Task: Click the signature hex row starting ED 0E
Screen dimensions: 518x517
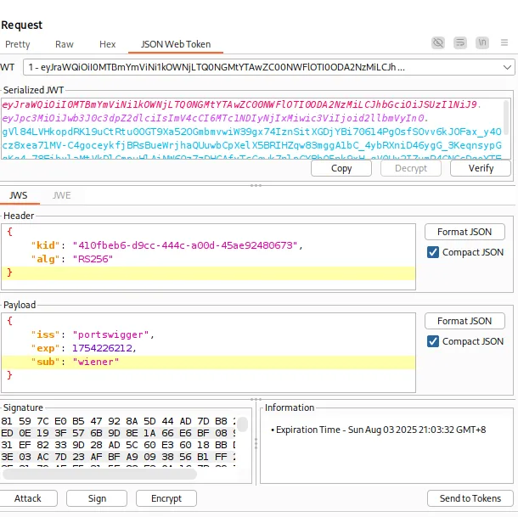Action: 118,433
